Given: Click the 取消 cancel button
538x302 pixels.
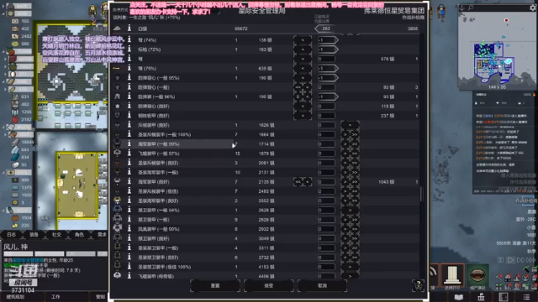Looking at the screenshot, I should pyautogui.click(x=322, y=285).
